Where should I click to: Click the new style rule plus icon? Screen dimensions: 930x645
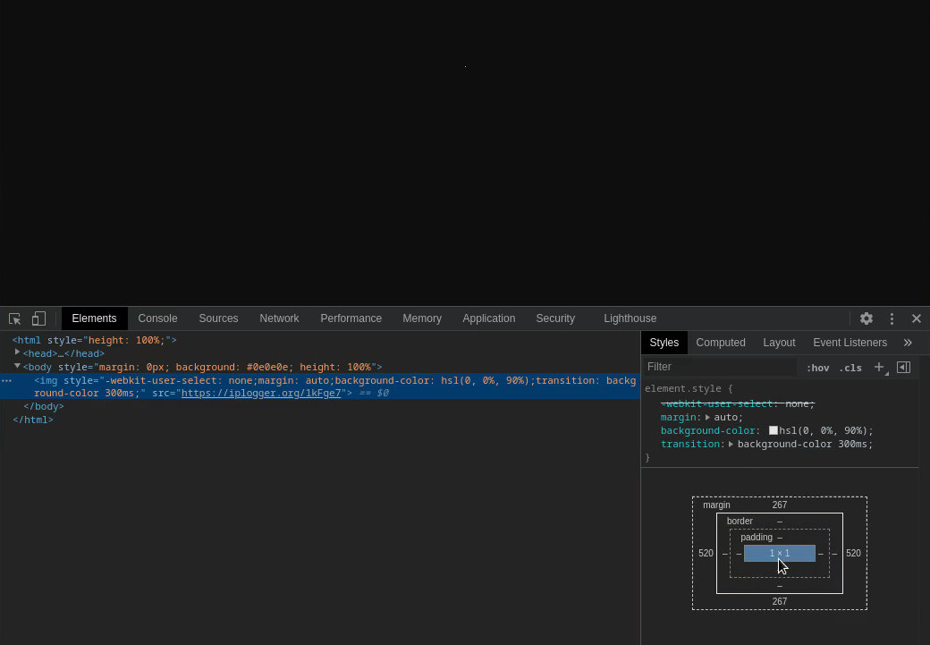pos(879,367)
